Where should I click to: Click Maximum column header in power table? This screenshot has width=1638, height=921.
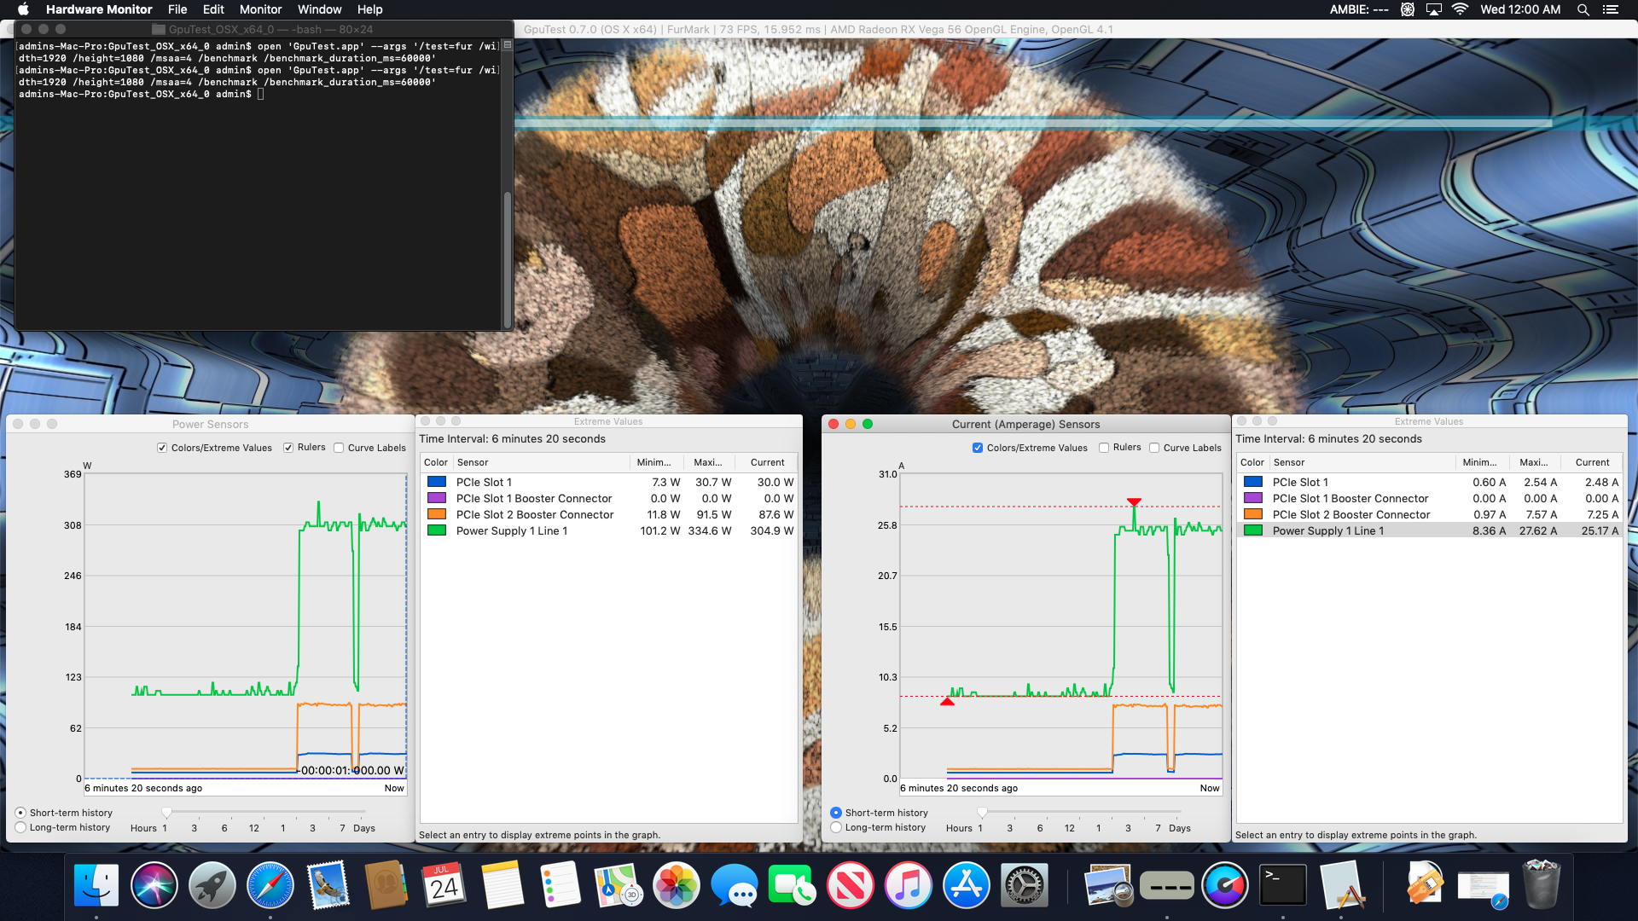click(710, 462)
